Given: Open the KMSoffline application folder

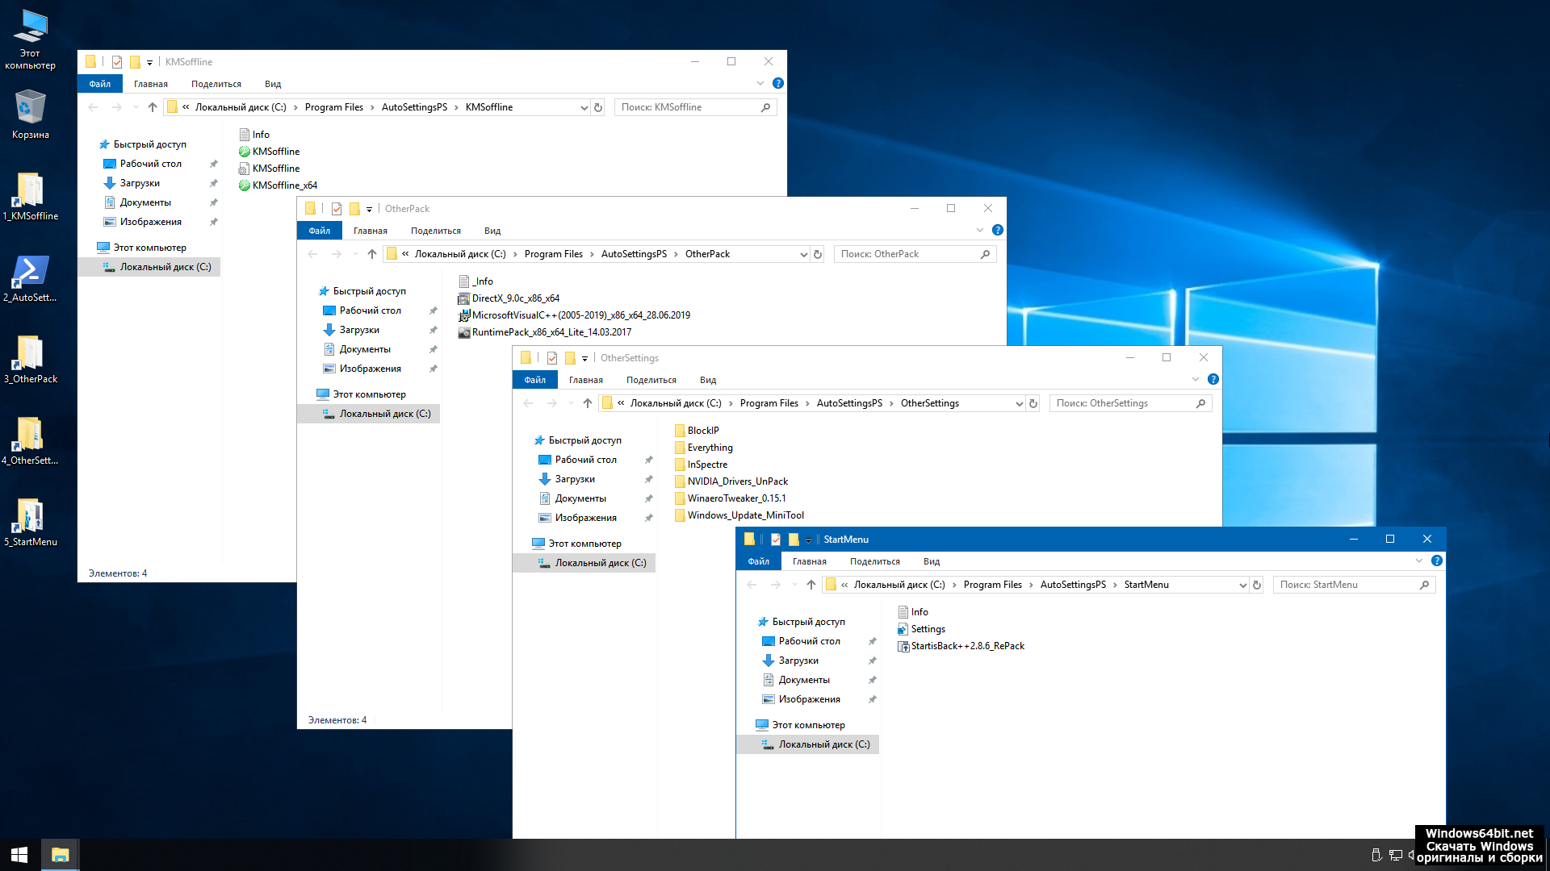Looking at the screenshot, I should pos(274,151).
